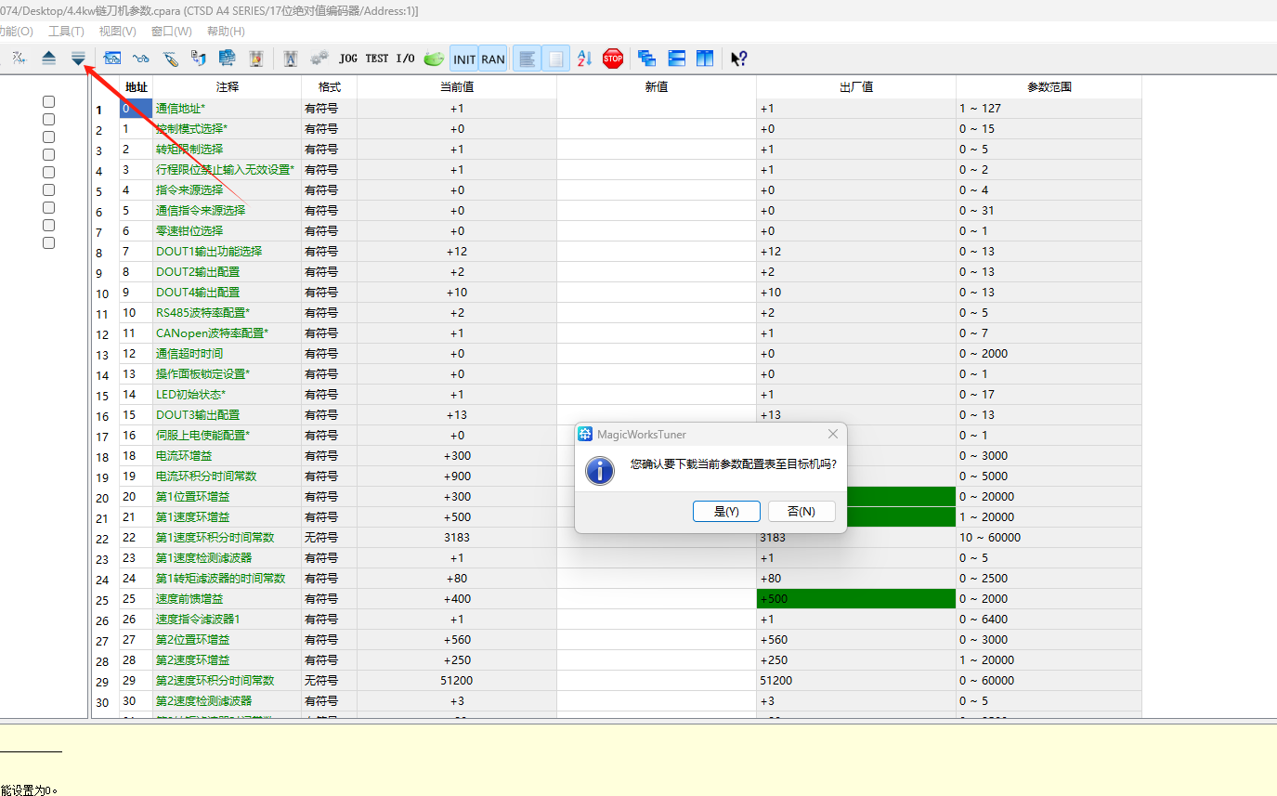Click the 格式 column header
Image resolution: width=1277 pixels, height=796 pixels.
(x=330, y=86)
